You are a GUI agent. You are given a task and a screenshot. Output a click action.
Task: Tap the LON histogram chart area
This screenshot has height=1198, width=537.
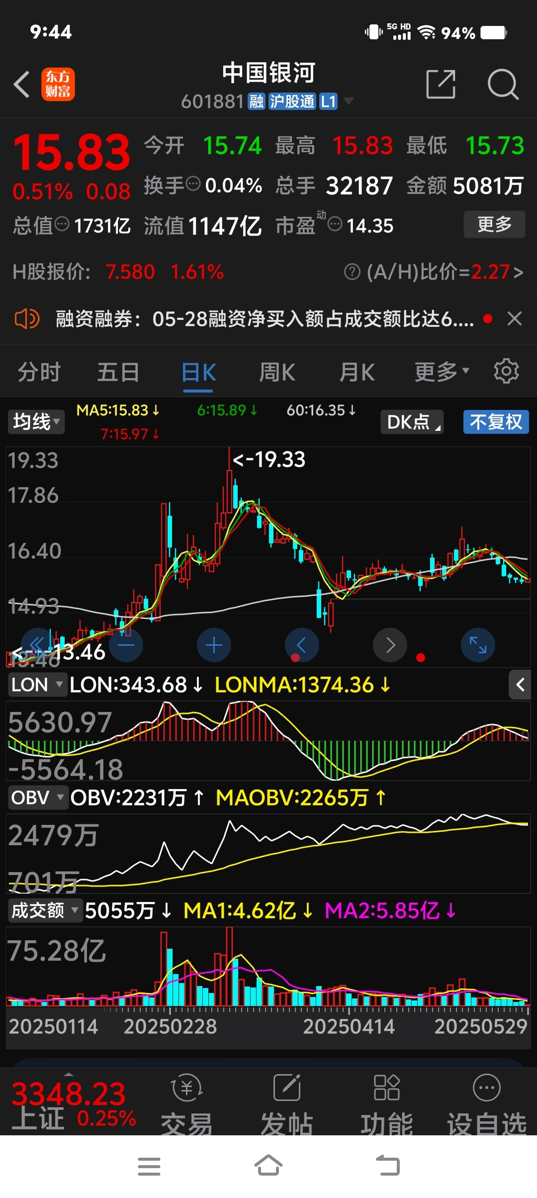click(268, 741)
